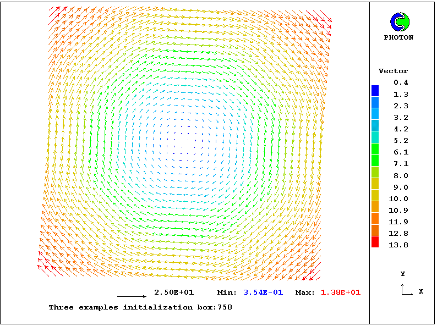The height and width of the screenshot is (326, 437).
Task: Click the 'Three examples initialization' caption
Action: pos(140,307)
